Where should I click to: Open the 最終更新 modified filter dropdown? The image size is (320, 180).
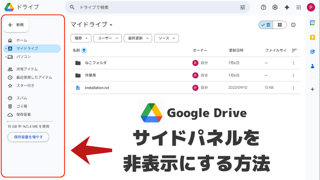coord(138,38)
